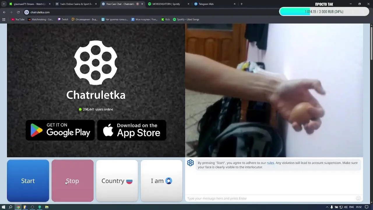The width and height of the screenshot is (373, 210).
Task: Open the I am gender selector
Action: [161, 181]
